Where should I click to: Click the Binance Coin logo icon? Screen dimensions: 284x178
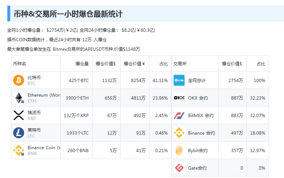tap(19, 150)
